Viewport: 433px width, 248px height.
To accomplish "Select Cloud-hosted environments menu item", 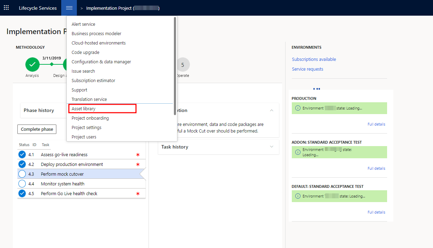I will (98, 43).
